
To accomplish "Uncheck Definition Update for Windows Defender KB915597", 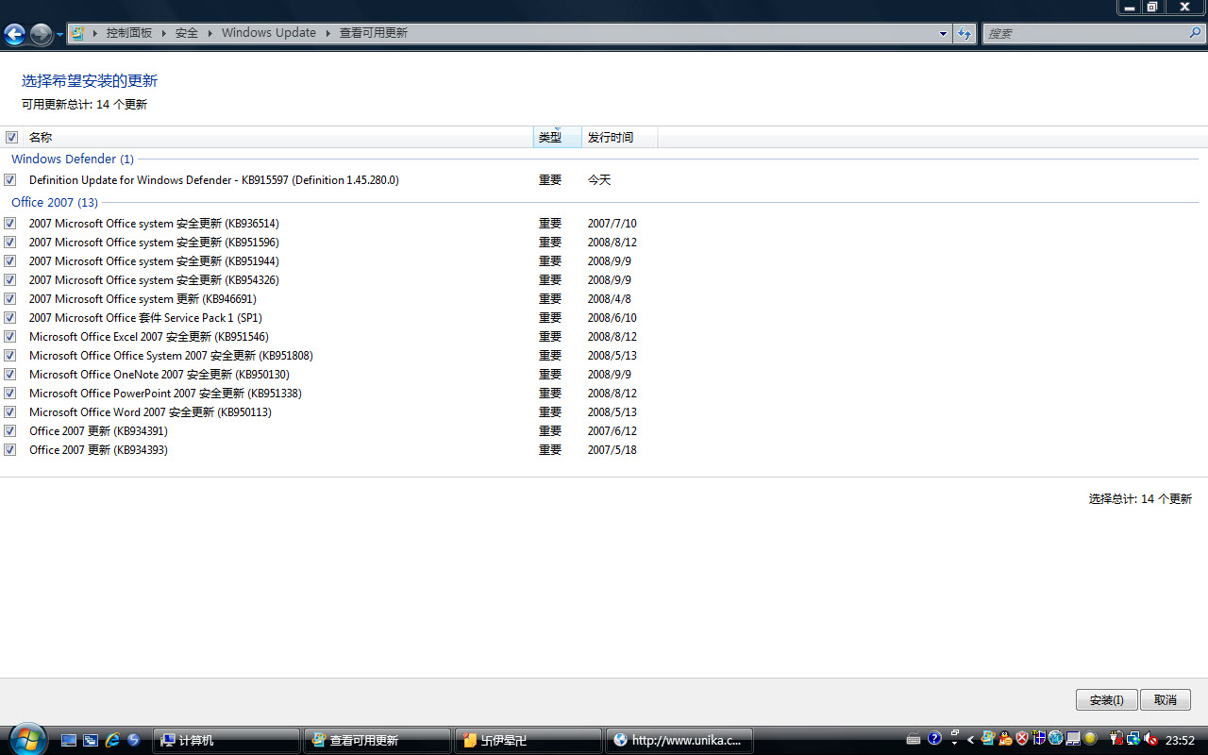I will tap(9, 180).
